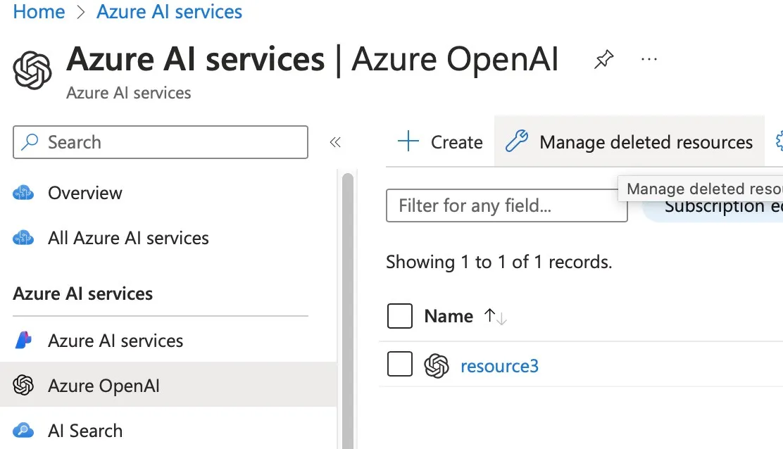Open the resource3 link
Screen dimensions: 783x449
tap(499, 366)
